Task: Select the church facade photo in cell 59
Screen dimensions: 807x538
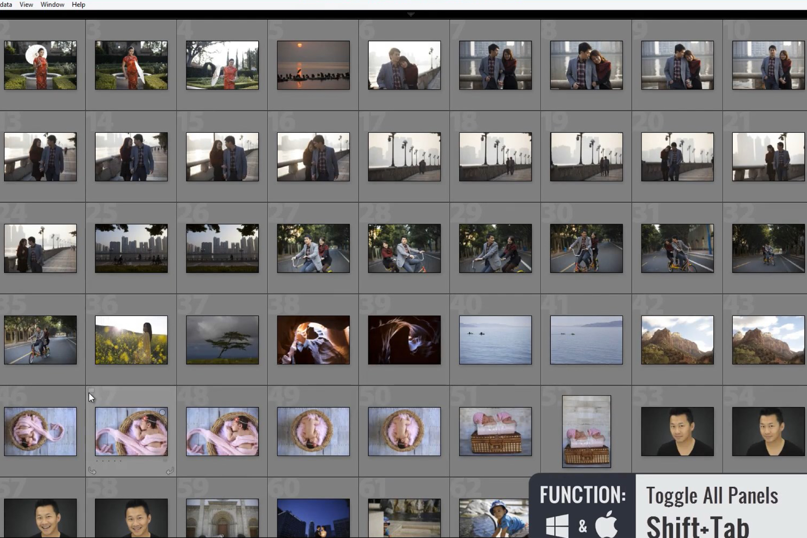Action: [222, 518]
